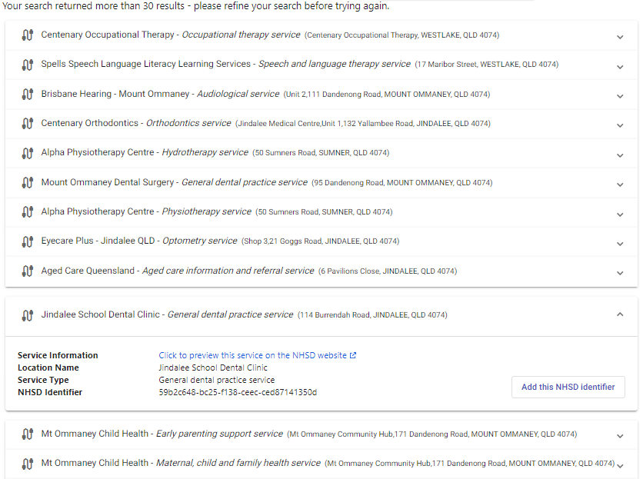
Task: Select Aged care information and referral service row
Action: pyautogui.click(x=321, y=271)
